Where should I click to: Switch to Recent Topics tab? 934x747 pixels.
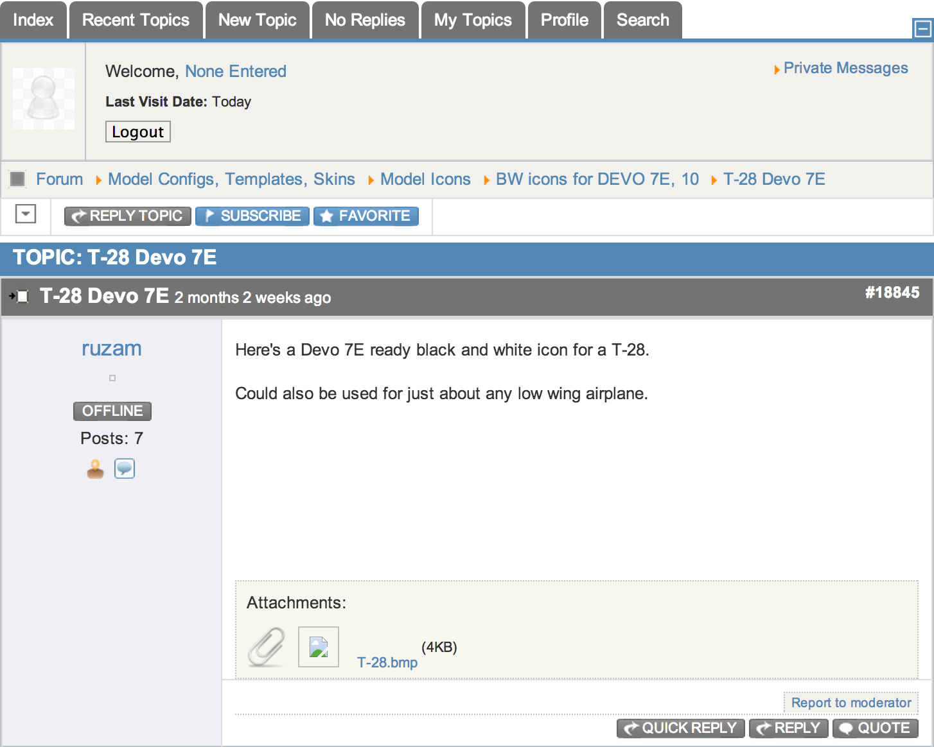[136, 20]
